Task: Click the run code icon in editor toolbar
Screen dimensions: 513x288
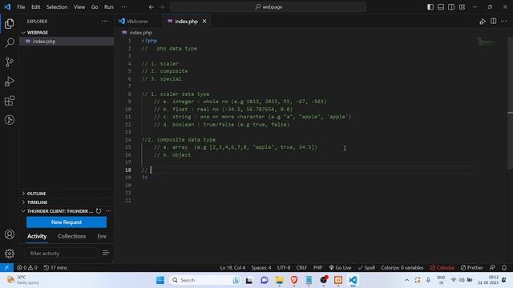Action: pos(483,22)
